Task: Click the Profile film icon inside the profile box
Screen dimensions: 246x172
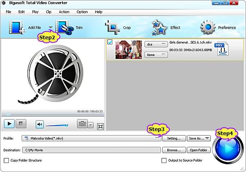Action: click(x=27, y=138)
